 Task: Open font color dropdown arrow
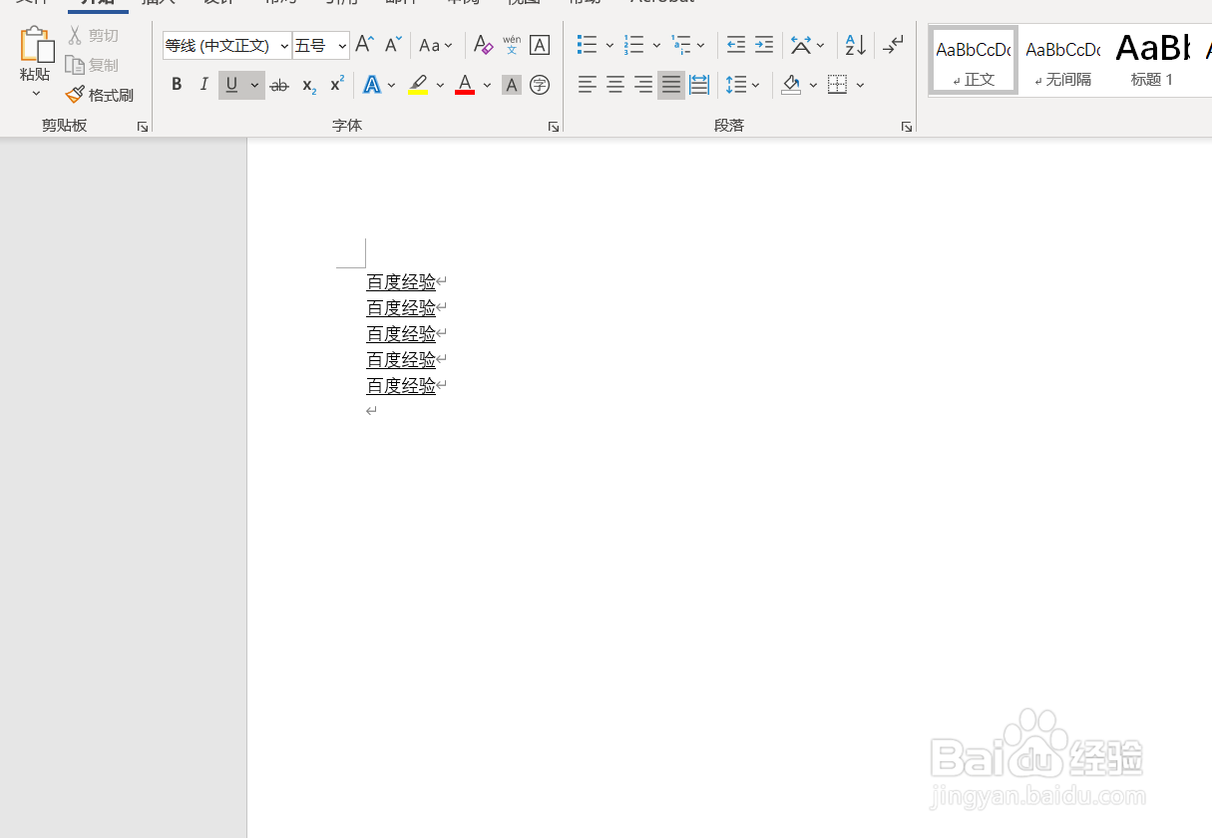click(x=487, y=85)
